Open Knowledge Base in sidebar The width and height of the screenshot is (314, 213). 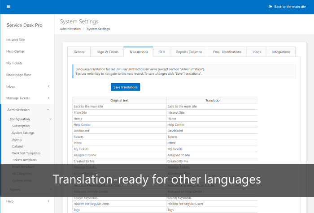(x=19, y=75)
